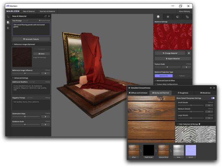Click Export Material button
The height and width of the screenshot is (167, 222).
click(x=173, y=59)
